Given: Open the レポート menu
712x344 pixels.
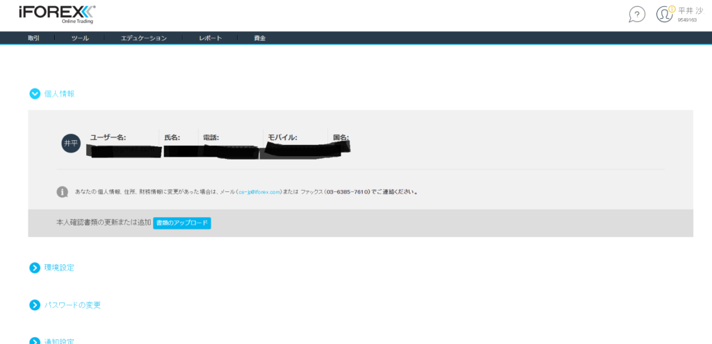Looking at the screenshot, I should pyautogui.click(x=210, y=38).
